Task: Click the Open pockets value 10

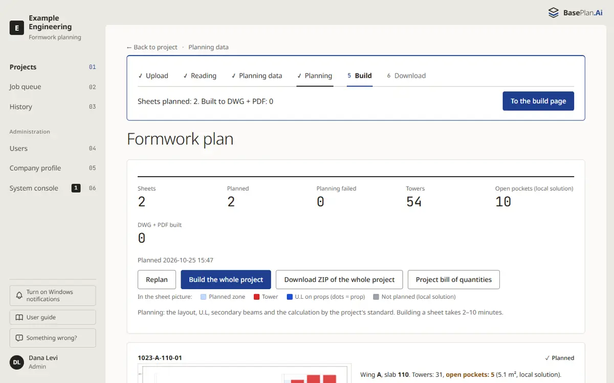Action: pyautogui.click(x=503, y=202)
